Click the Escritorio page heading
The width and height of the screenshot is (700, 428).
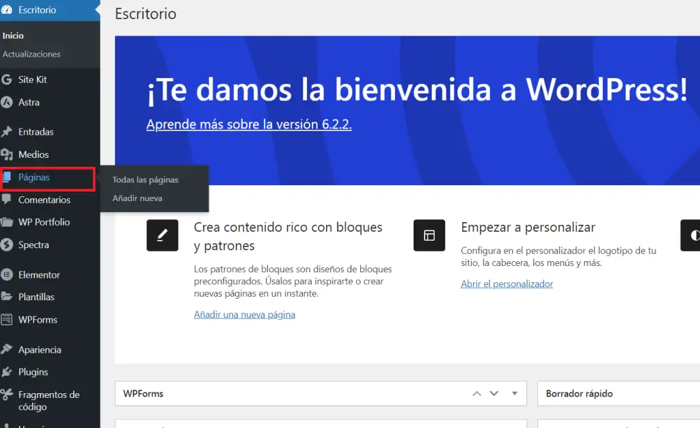(146, 14)
